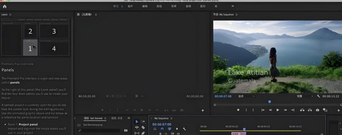
Task: Toggle insert sequences as nests in timeline
Action: (x=155, y=129)
